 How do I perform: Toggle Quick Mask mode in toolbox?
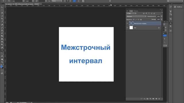coord(2,70)
